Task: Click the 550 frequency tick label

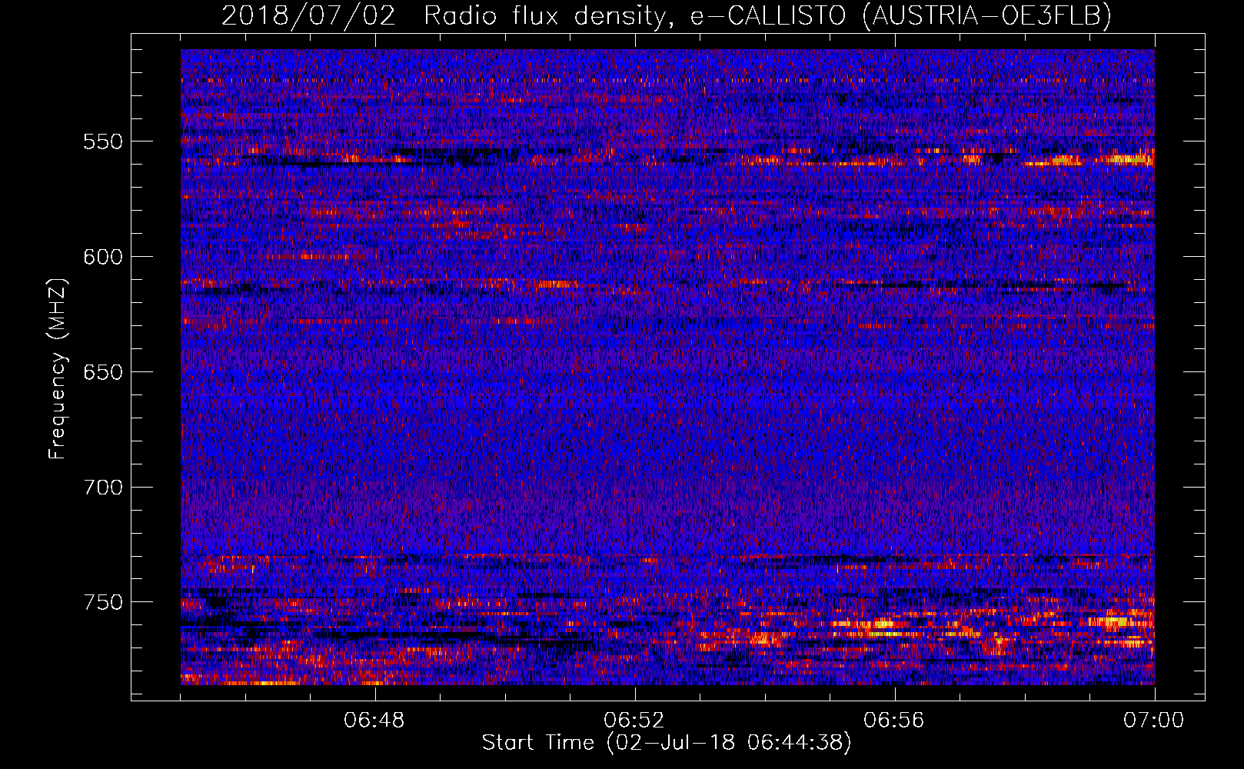Action: (103, 141)
